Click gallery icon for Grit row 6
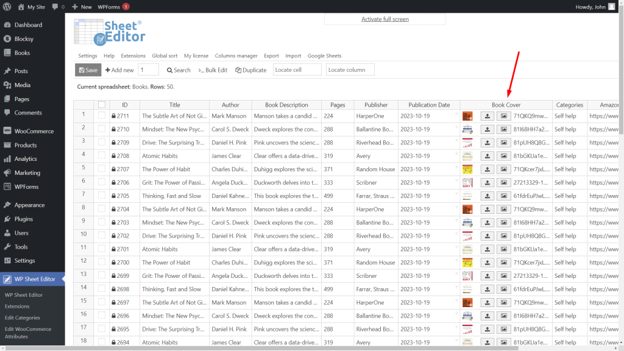This screenshot has height=351, width=624. [504, 183]
